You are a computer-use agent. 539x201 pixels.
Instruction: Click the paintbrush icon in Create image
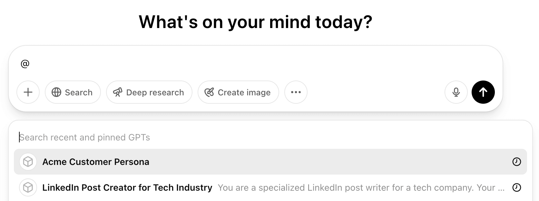tap(209, 92)
